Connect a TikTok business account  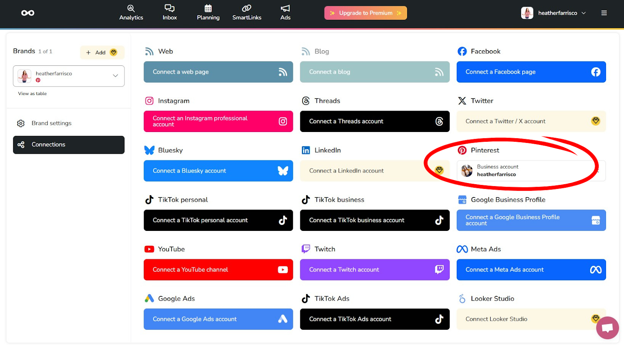tap(375, 220)
